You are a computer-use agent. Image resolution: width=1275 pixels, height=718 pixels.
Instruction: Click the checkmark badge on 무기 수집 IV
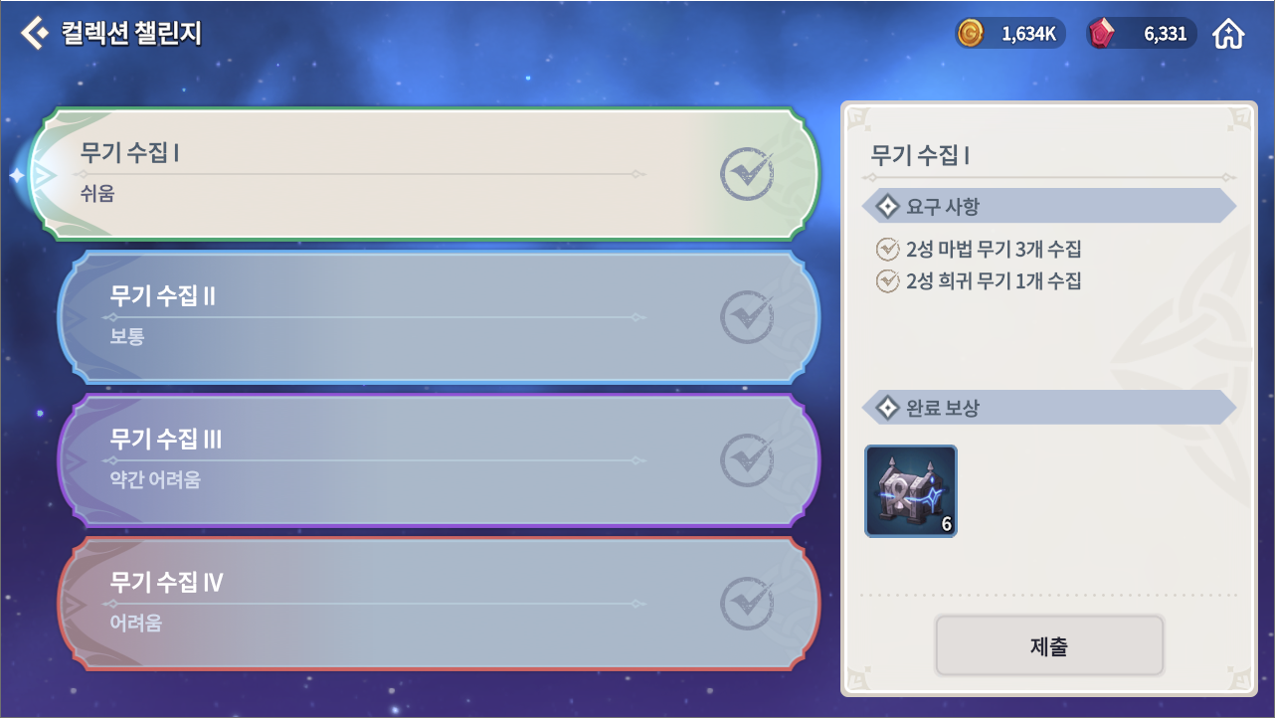pyautogui.click(x=747, y=602)
